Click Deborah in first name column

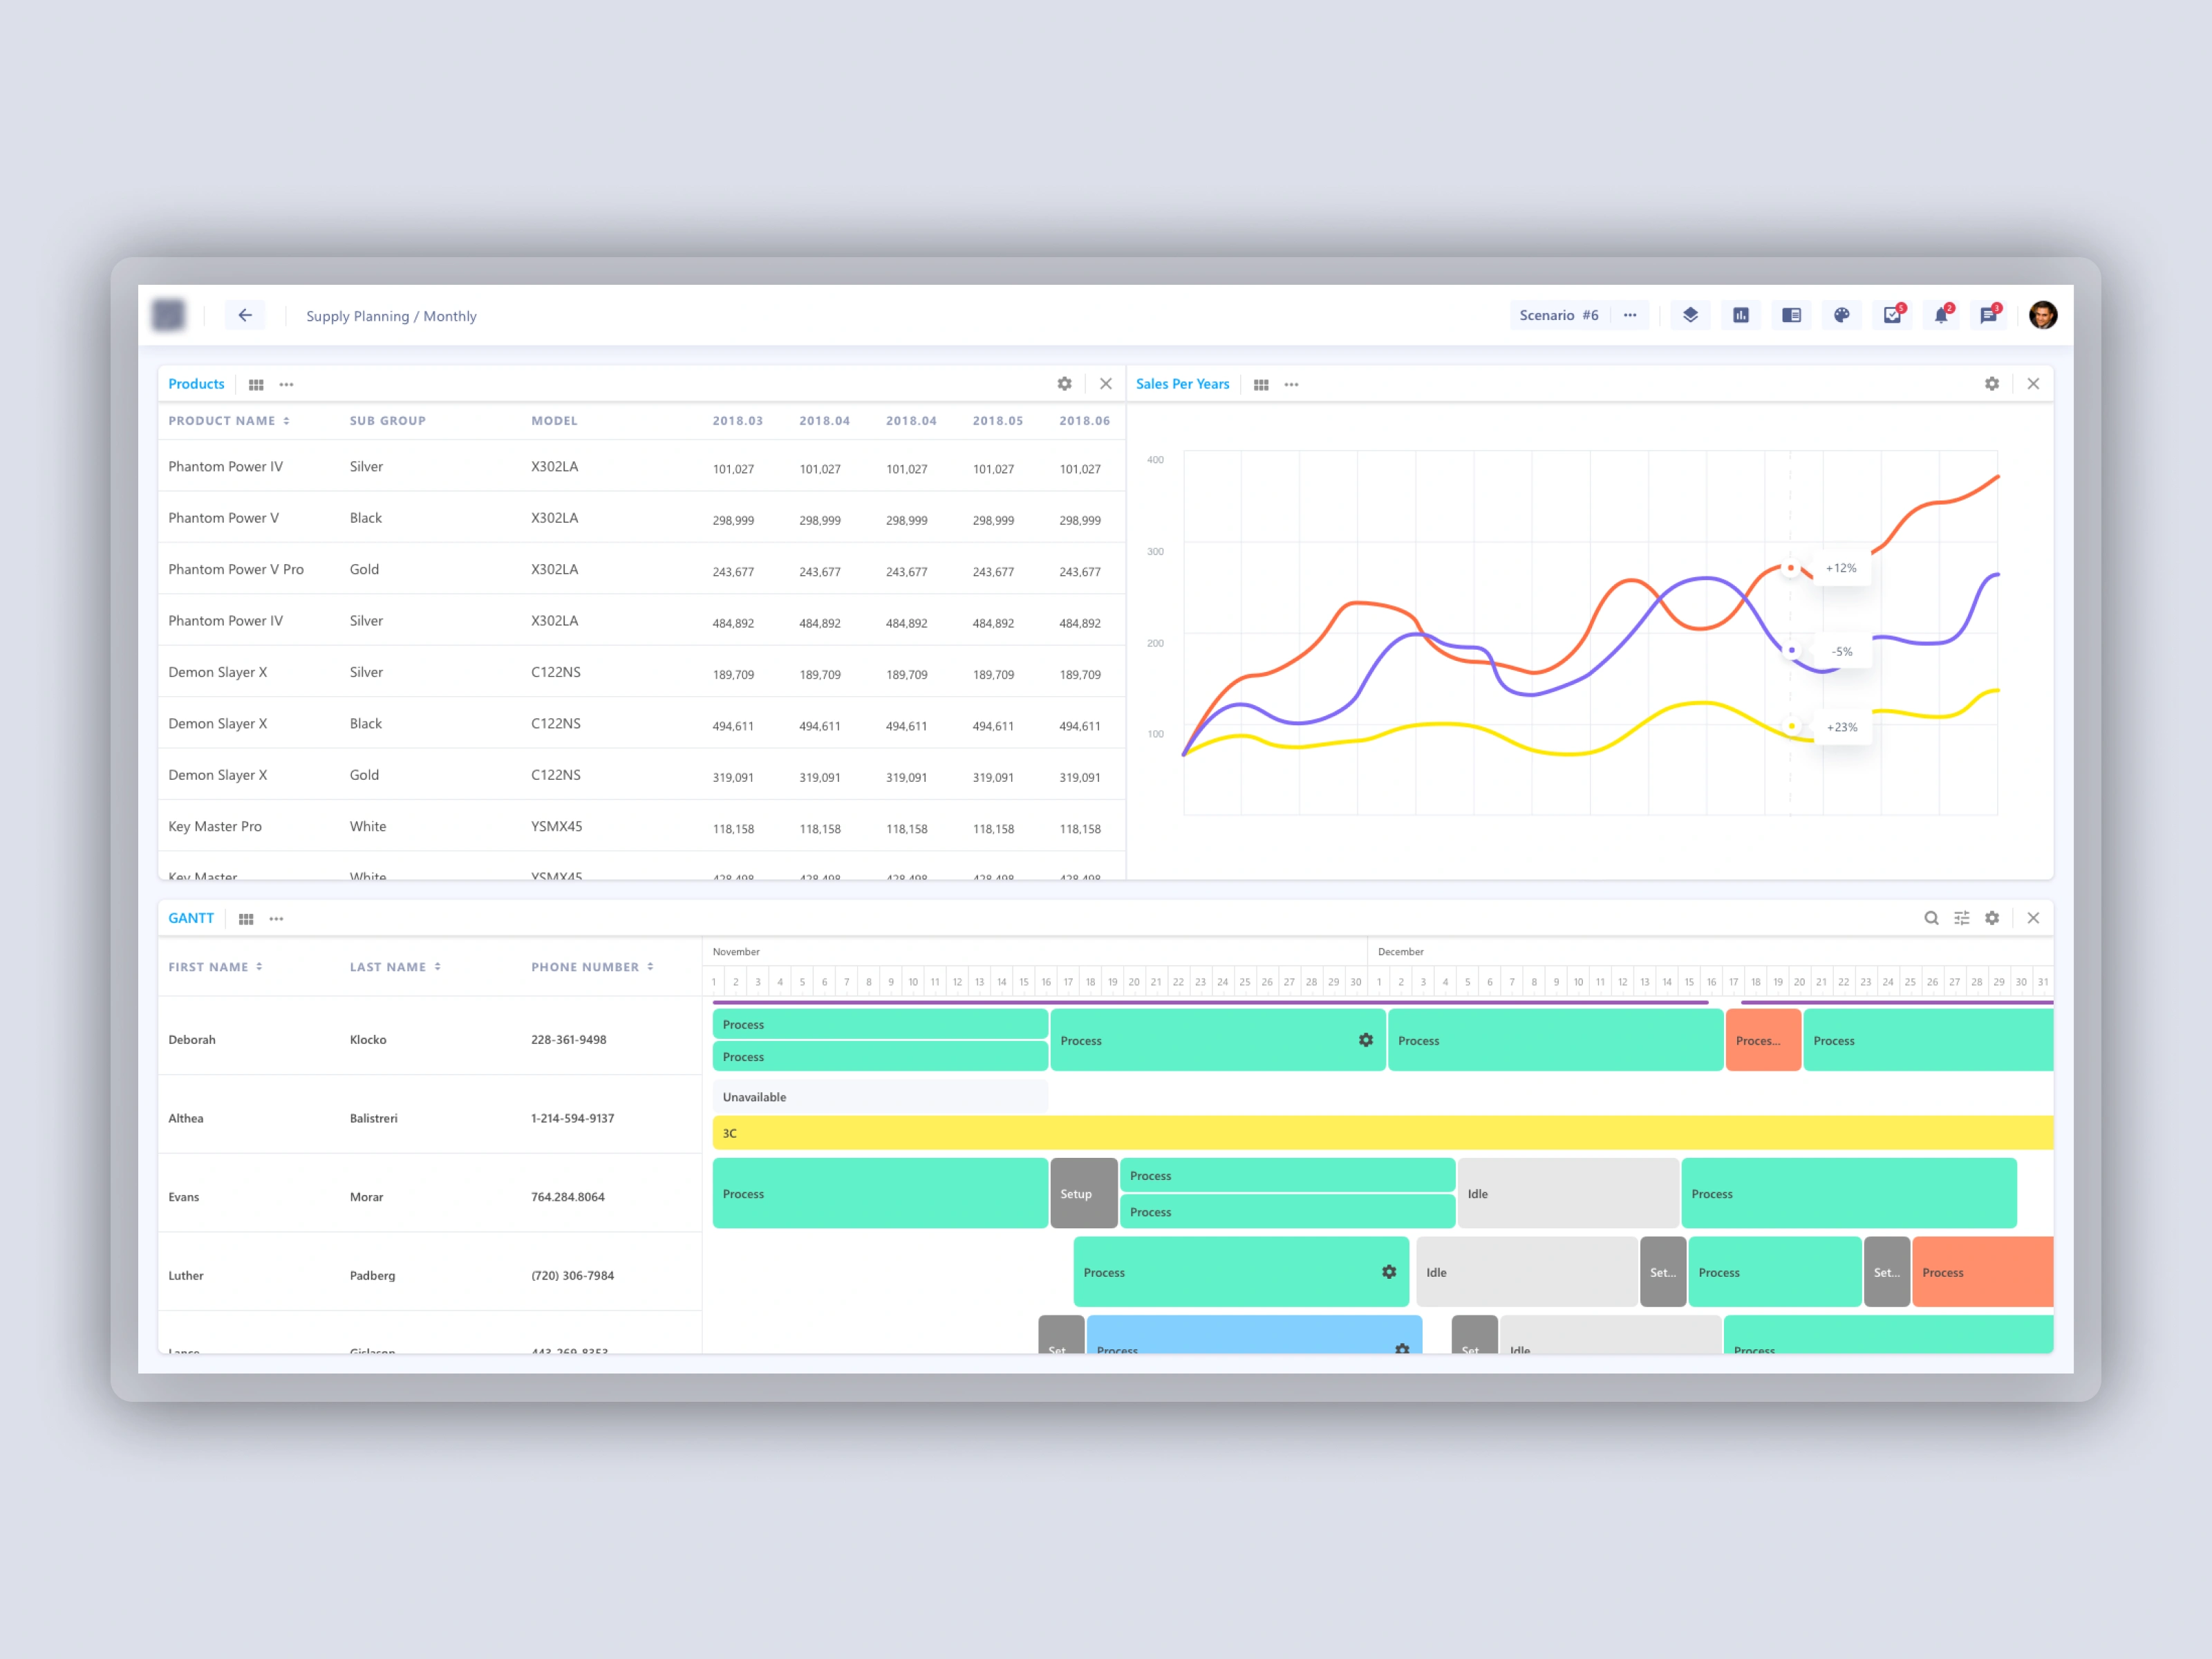(x=192, y=1040)
